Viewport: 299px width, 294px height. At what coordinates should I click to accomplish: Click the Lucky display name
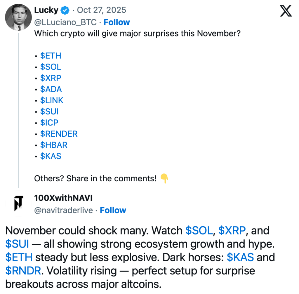[46, 10]
